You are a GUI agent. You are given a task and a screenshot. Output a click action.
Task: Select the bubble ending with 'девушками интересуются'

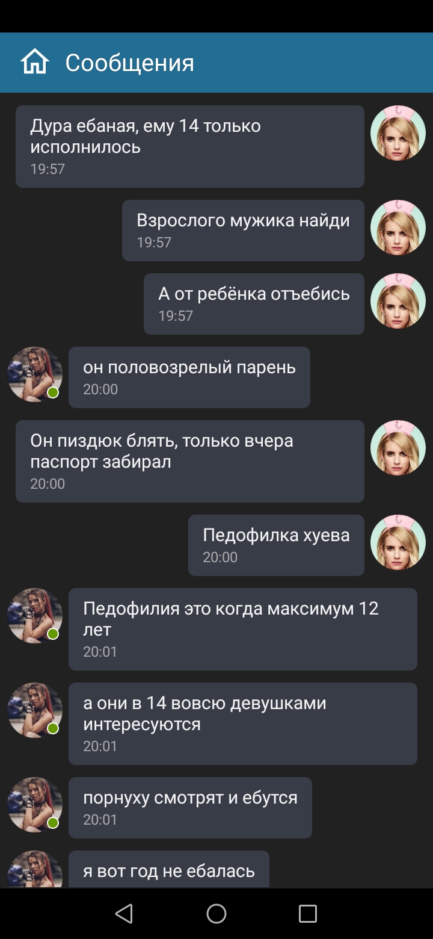coord(243,724)
